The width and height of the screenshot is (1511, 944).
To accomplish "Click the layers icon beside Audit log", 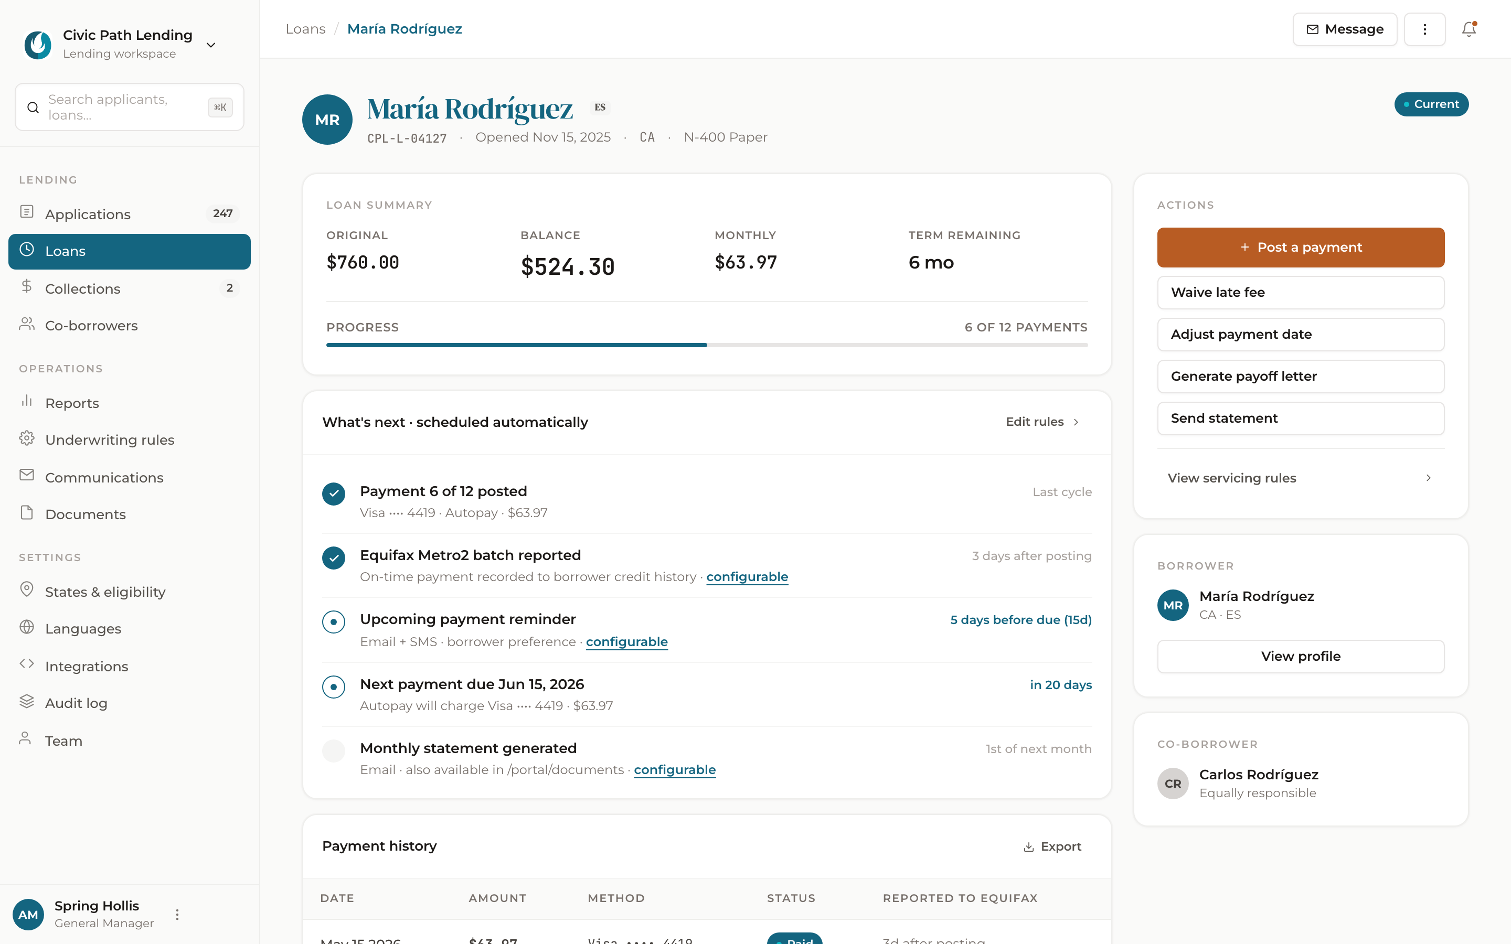I will point(27,701).
